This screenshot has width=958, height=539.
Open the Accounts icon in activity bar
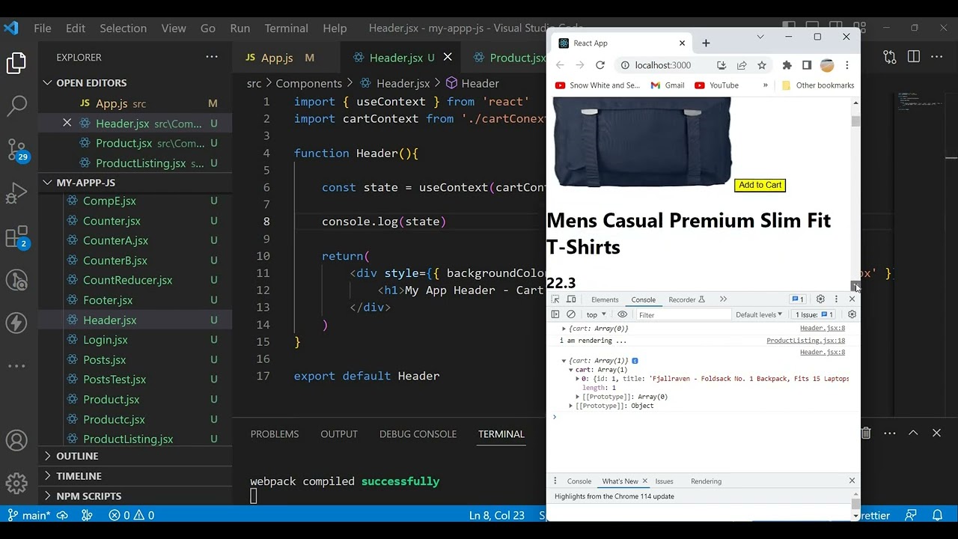16,440
